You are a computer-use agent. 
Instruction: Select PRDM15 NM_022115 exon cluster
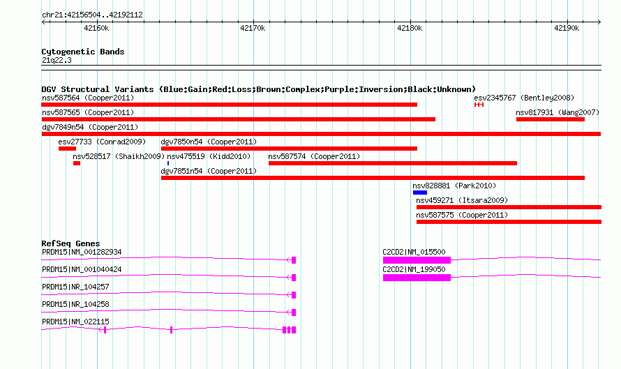point(289,330)
